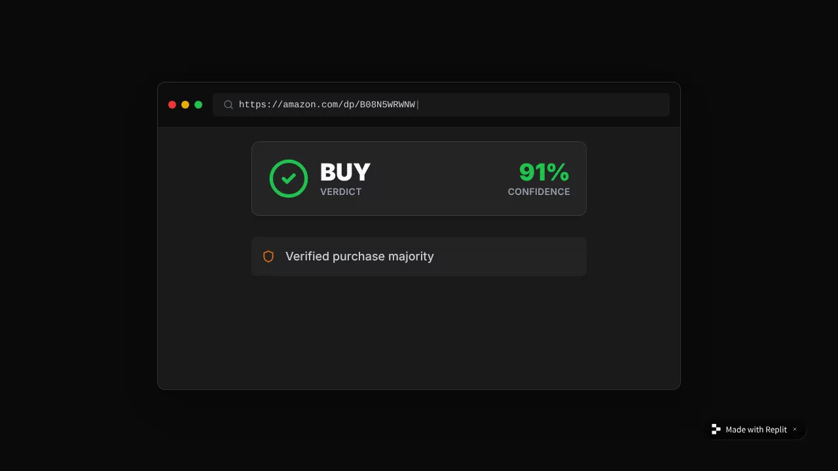Viewport: 838px width, 471px height.
Task: Click the orange shield icon
Action: (x=268, y=256)
